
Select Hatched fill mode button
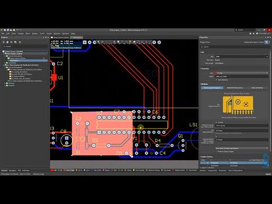tap(235, 88)
